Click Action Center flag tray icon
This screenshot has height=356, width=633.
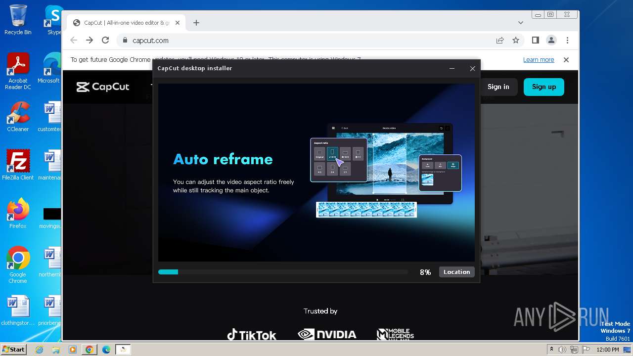pos(586,350)
